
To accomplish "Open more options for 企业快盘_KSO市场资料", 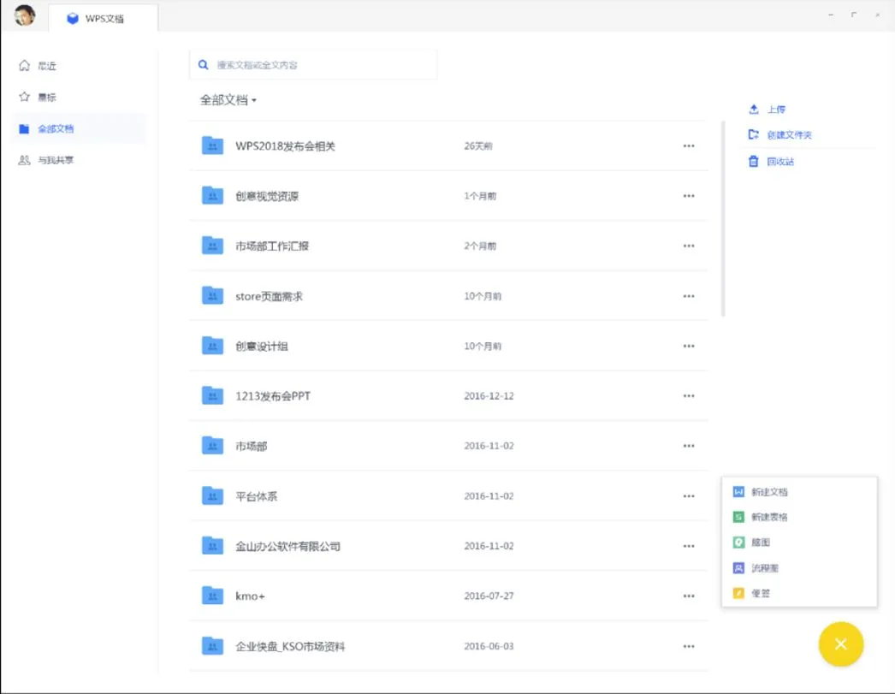I will click(x=689, y=646).
